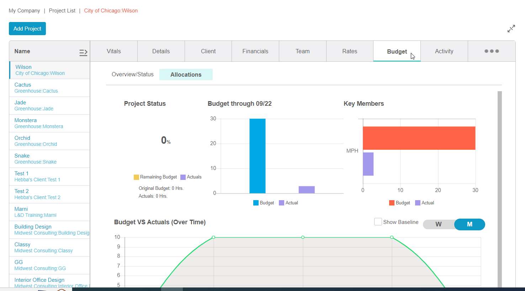Select the Monstera project
Viewport: 525px width, 291px height.
[x=49, y=123]
